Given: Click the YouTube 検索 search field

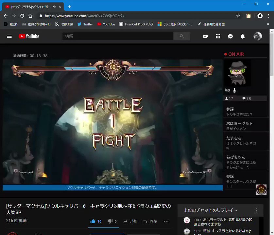Looking at the screenshot, I should (x=118, y=36).
